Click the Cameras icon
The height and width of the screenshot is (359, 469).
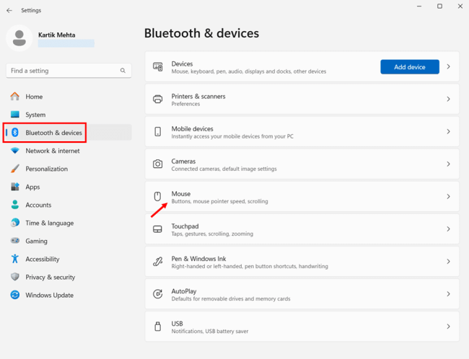tap(157, 164)
